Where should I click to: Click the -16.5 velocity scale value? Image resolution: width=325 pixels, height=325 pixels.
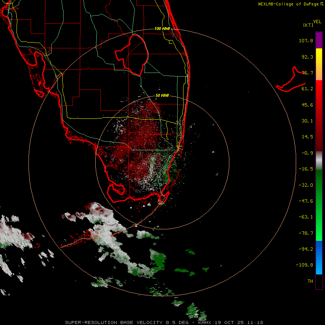coord(306,169)
